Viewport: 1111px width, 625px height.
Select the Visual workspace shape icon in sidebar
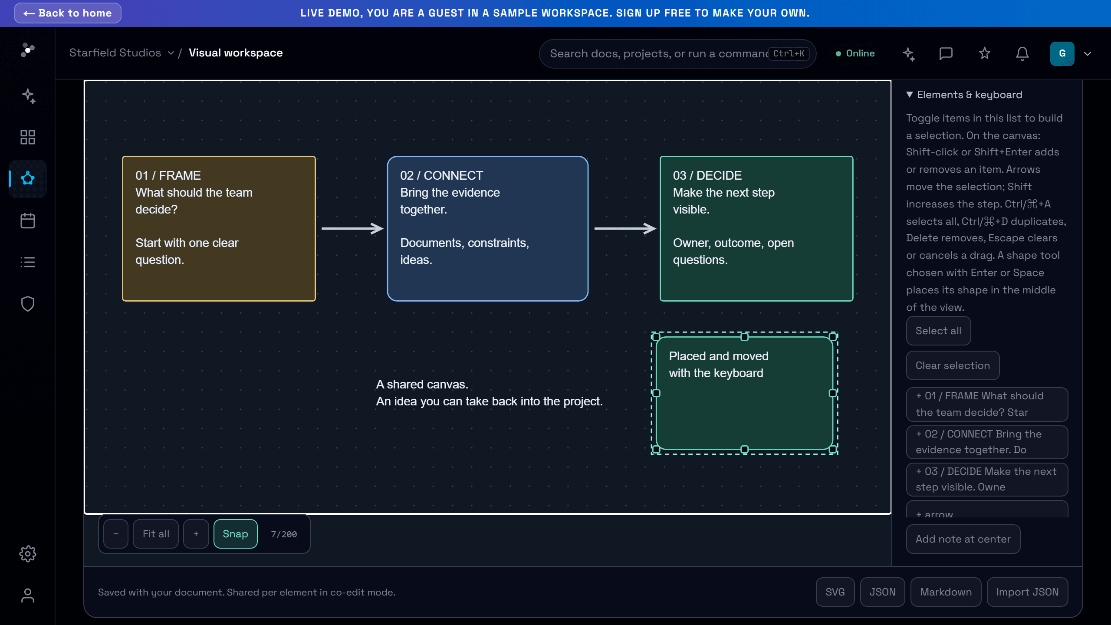click(x=28, y=178)
